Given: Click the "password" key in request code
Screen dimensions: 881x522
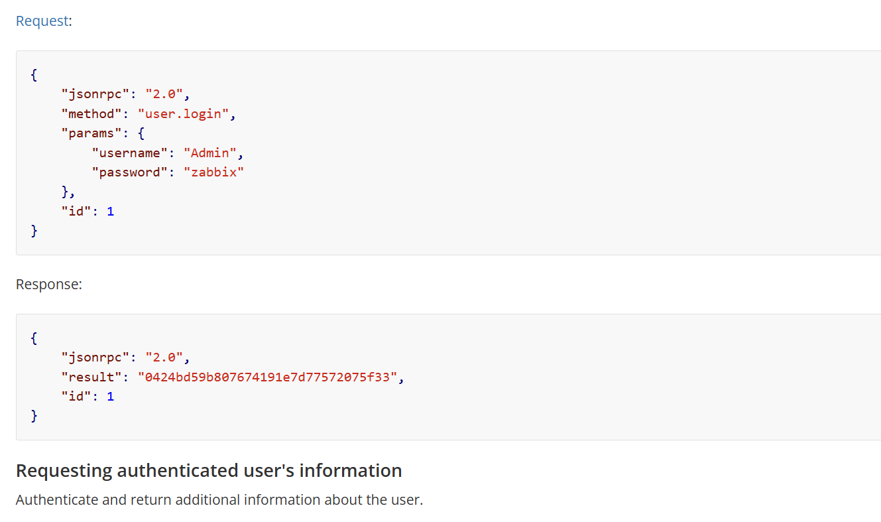Looking at the screenshot, I should click(x=130, y=172).
